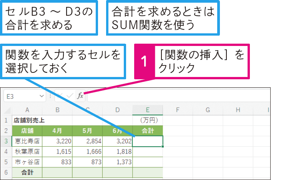This screenshot has height=180, width=301.
Task: Select row 6 header
Action: [6, 173]
